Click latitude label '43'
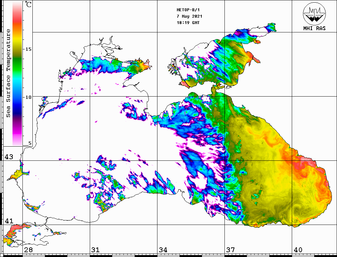Screen dimensions: 337x257 pos(9,157)
